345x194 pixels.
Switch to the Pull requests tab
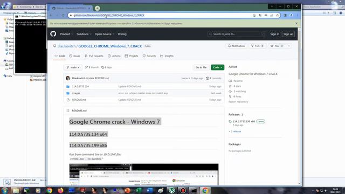click(x=94, y=56)
